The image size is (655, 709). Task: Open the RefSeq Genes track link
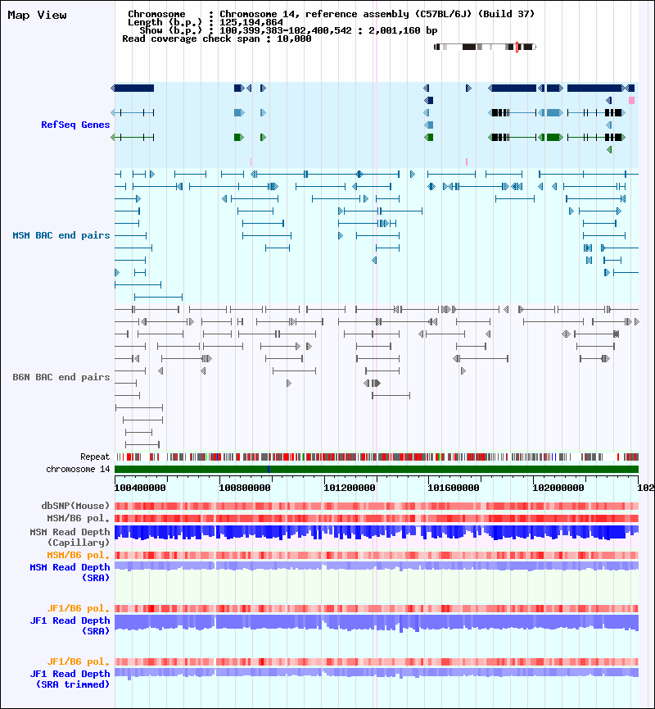tap(75, 125)
